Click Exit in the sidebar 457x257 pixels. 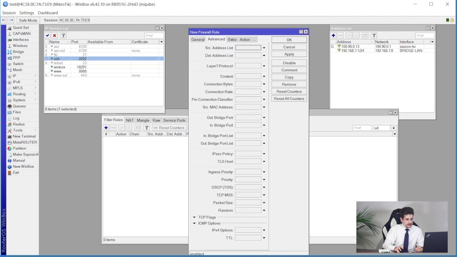pos(16,172)
